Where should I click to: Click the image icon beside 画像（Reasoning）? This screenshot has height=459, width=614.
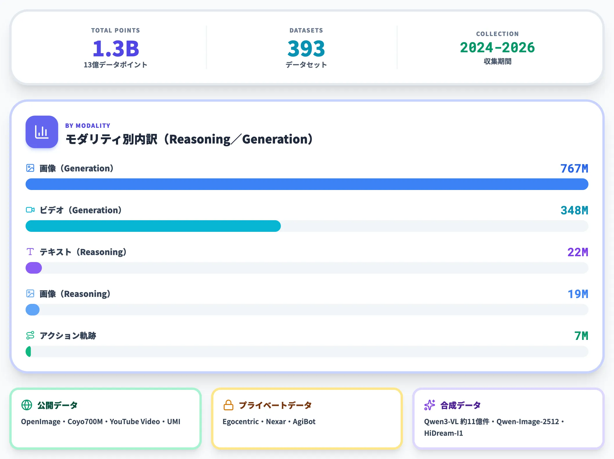point(30,293)
